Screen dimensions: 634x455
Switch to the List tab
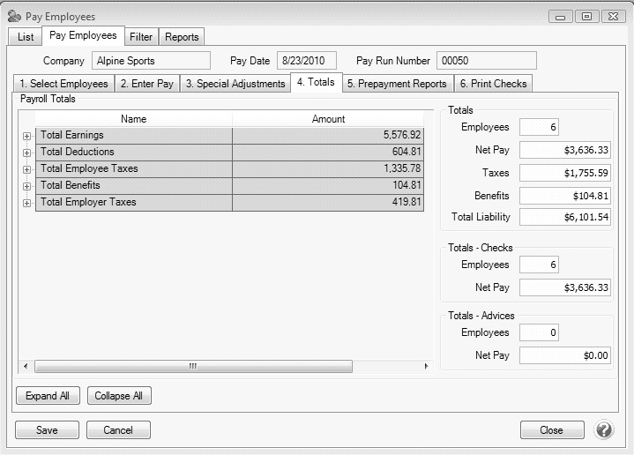(26, 37)
